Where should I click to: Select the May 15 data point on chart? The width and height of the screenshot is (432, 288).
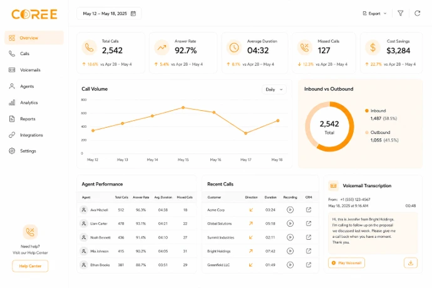[x=183, y=108]
